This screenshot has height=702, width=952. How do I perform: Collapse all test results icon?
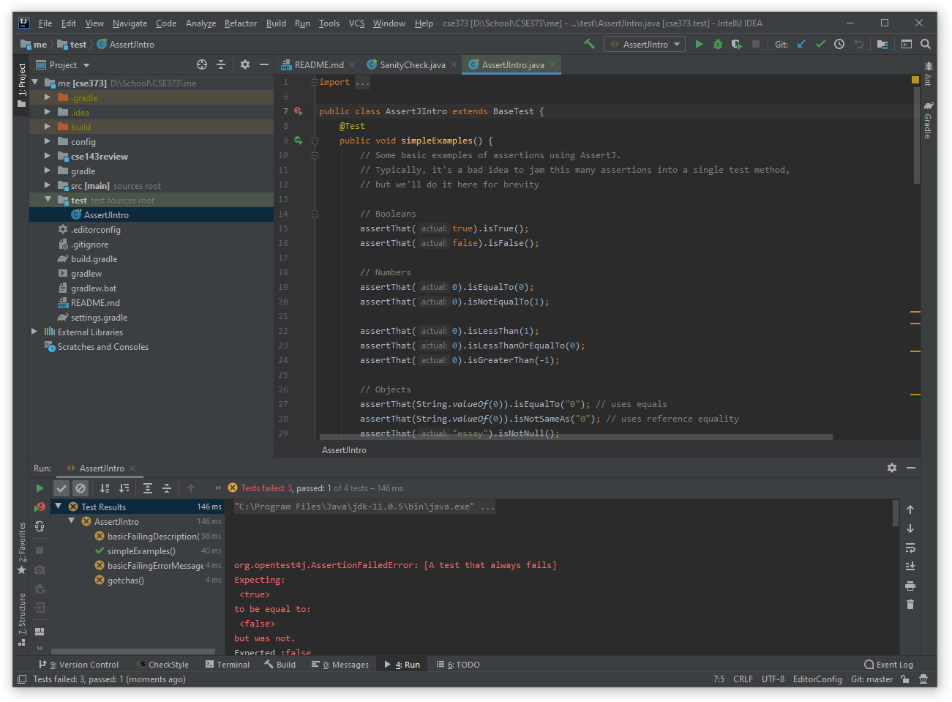pos(167,488)
